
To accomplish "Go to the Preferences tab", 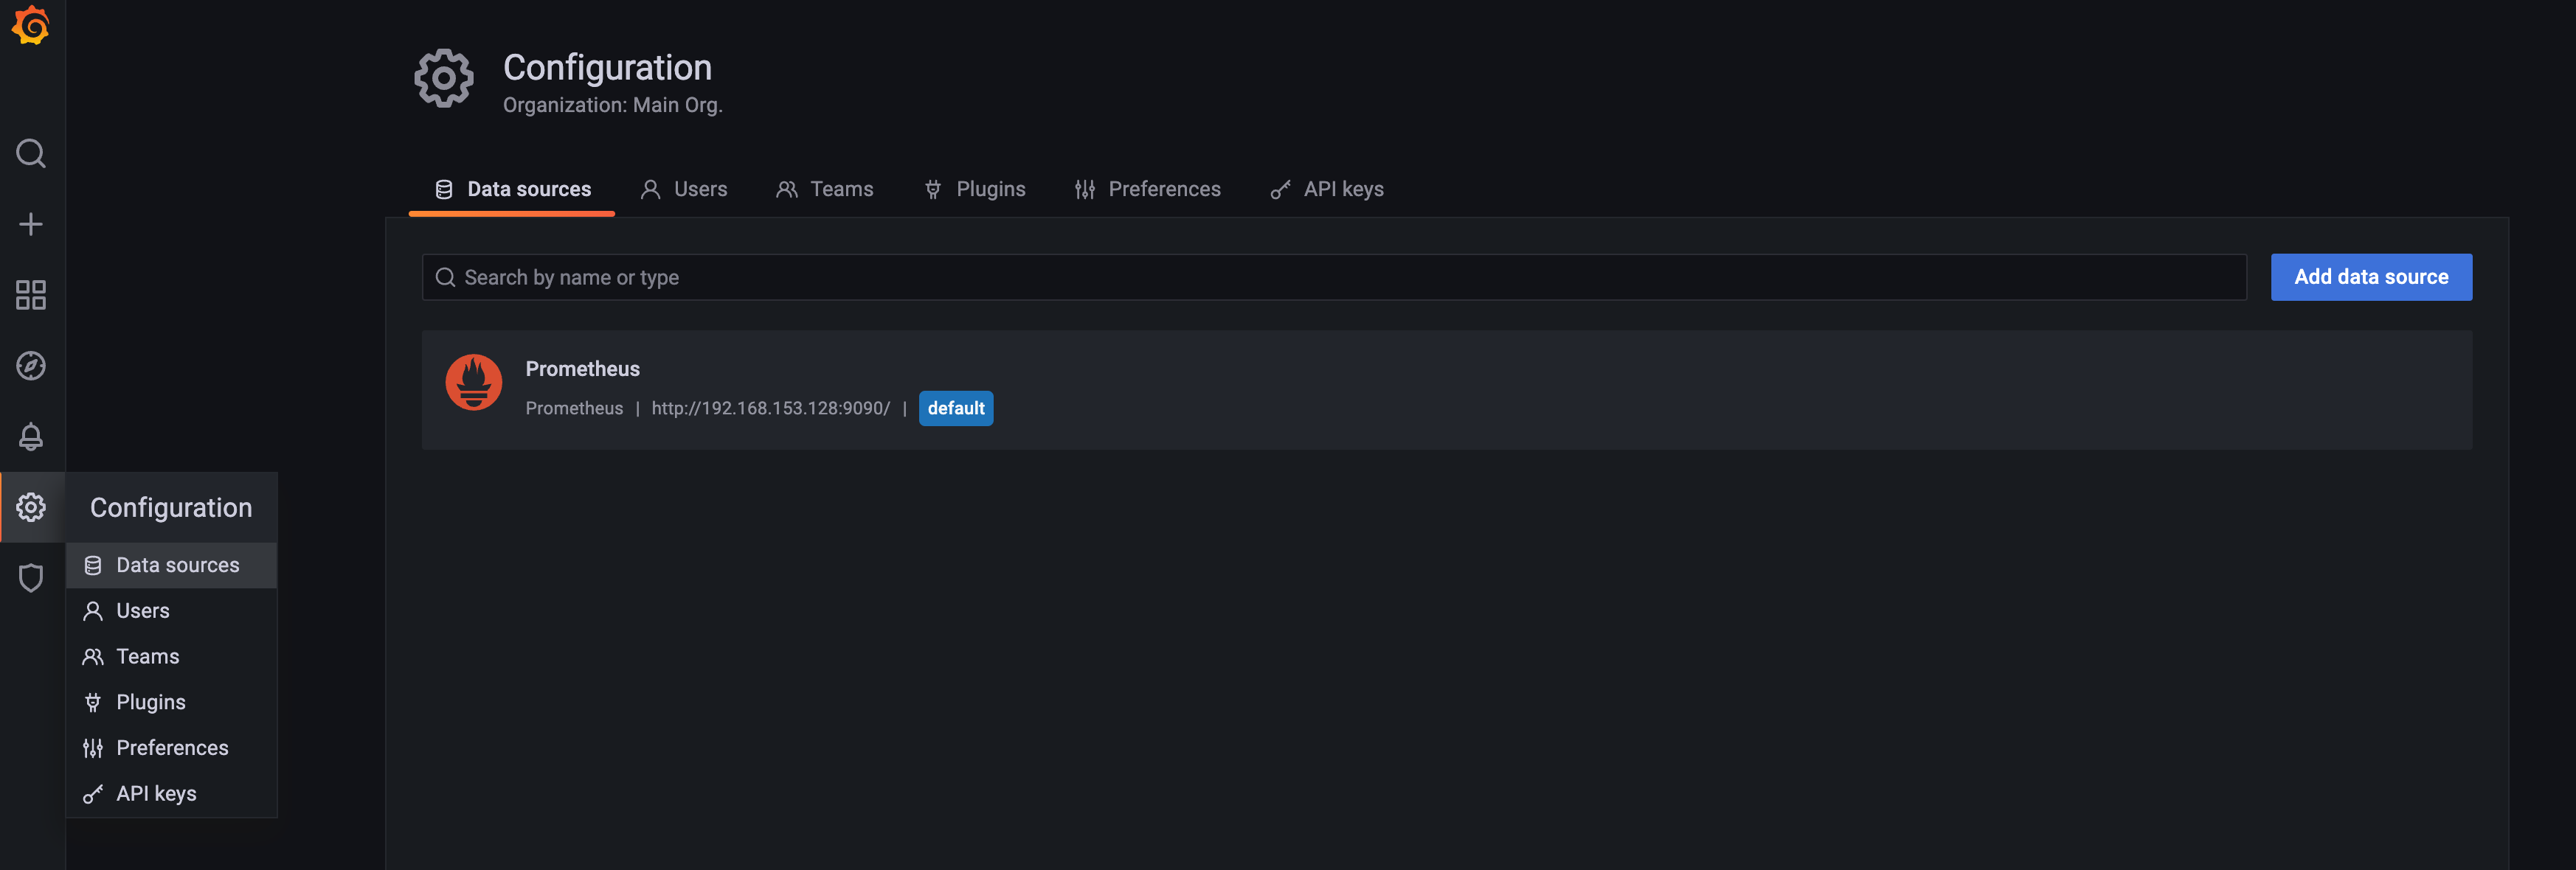I will (x=1147, y=189).
